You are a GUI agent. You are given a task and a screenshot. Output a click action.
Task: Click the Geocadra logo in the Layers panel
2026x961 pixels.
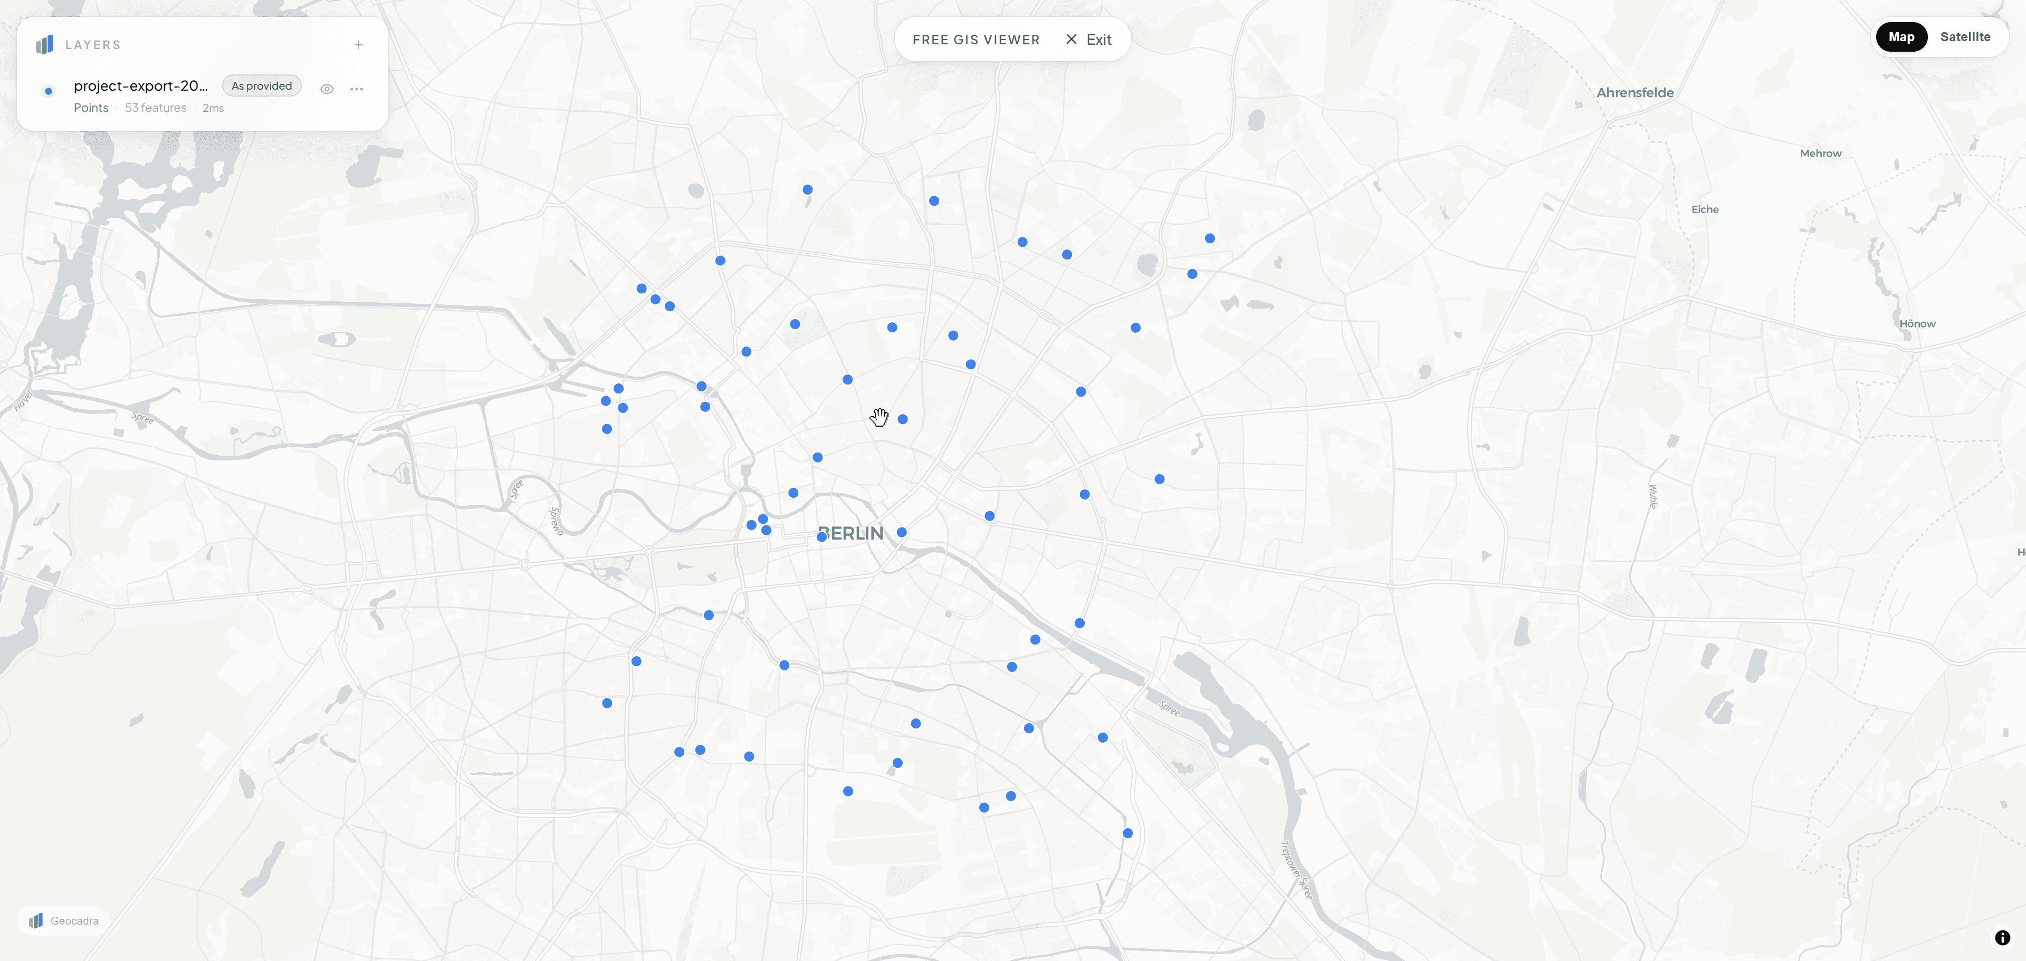point(45,44)
